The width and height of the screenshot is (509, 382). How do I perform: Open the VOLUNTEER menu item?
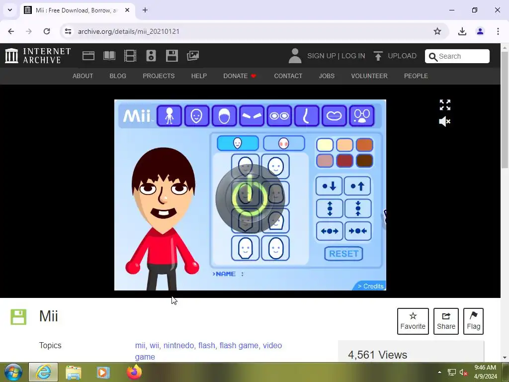[369, 76]
